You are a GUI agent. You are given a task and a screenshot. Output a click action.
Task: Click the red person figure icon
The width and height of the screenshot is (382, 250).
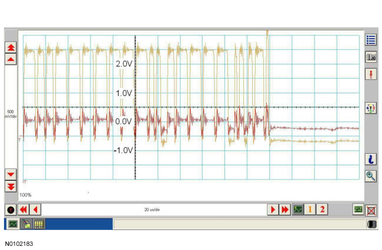[x=371, y=74]
